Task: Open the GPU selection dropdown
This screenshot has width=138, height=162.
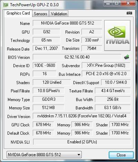Action: 44,155
